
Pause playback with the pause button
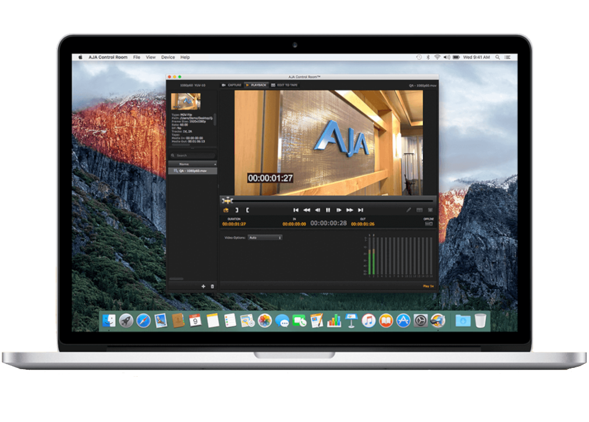click(328, 210)
